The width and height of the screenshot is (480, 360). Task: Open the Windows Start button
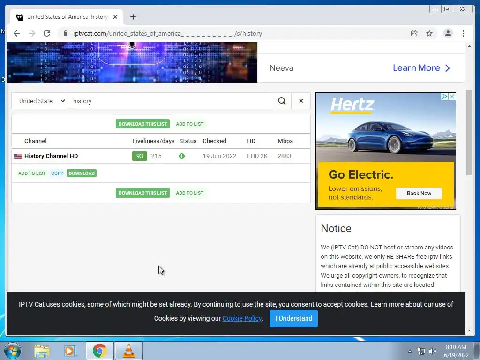click(x=12, y=351)
